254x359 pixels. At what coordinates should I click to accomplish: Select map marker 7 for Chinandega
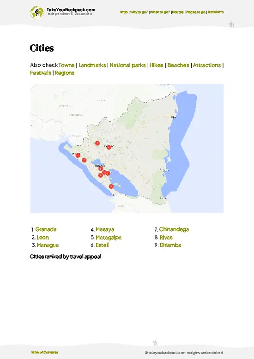78,155
